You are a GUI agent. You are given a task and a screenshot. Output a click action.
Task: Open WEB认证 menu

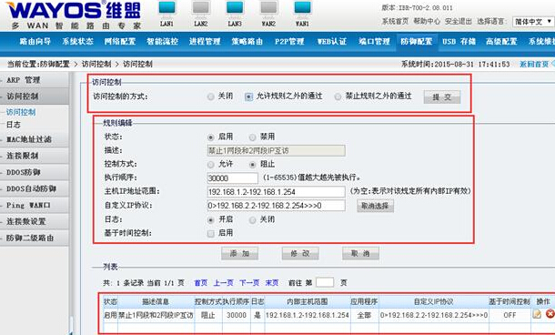(332, 42)
